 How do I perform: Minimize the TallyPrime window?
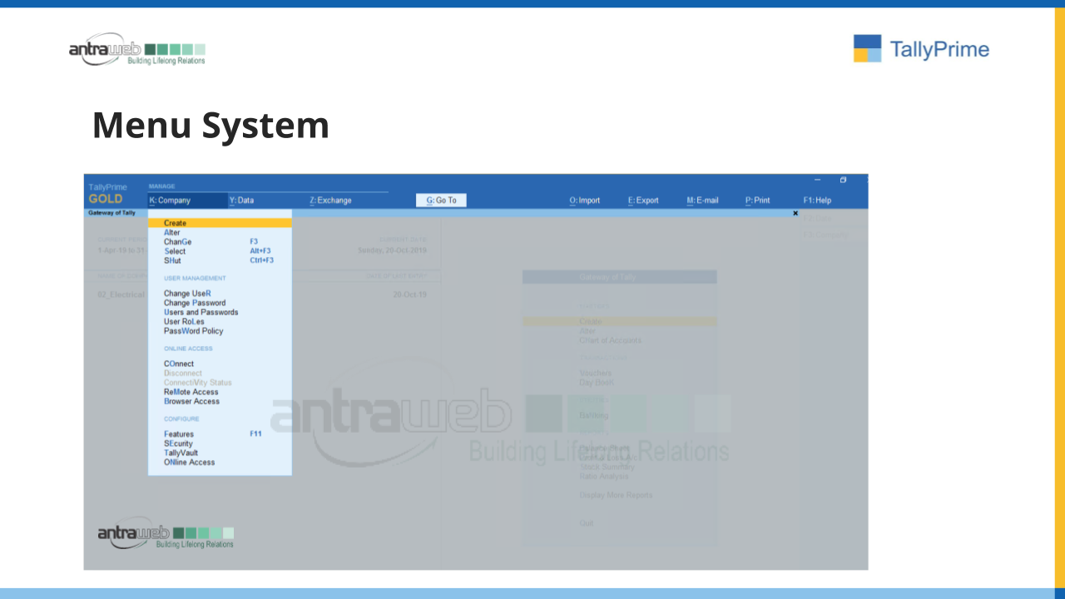coord(817,180)
